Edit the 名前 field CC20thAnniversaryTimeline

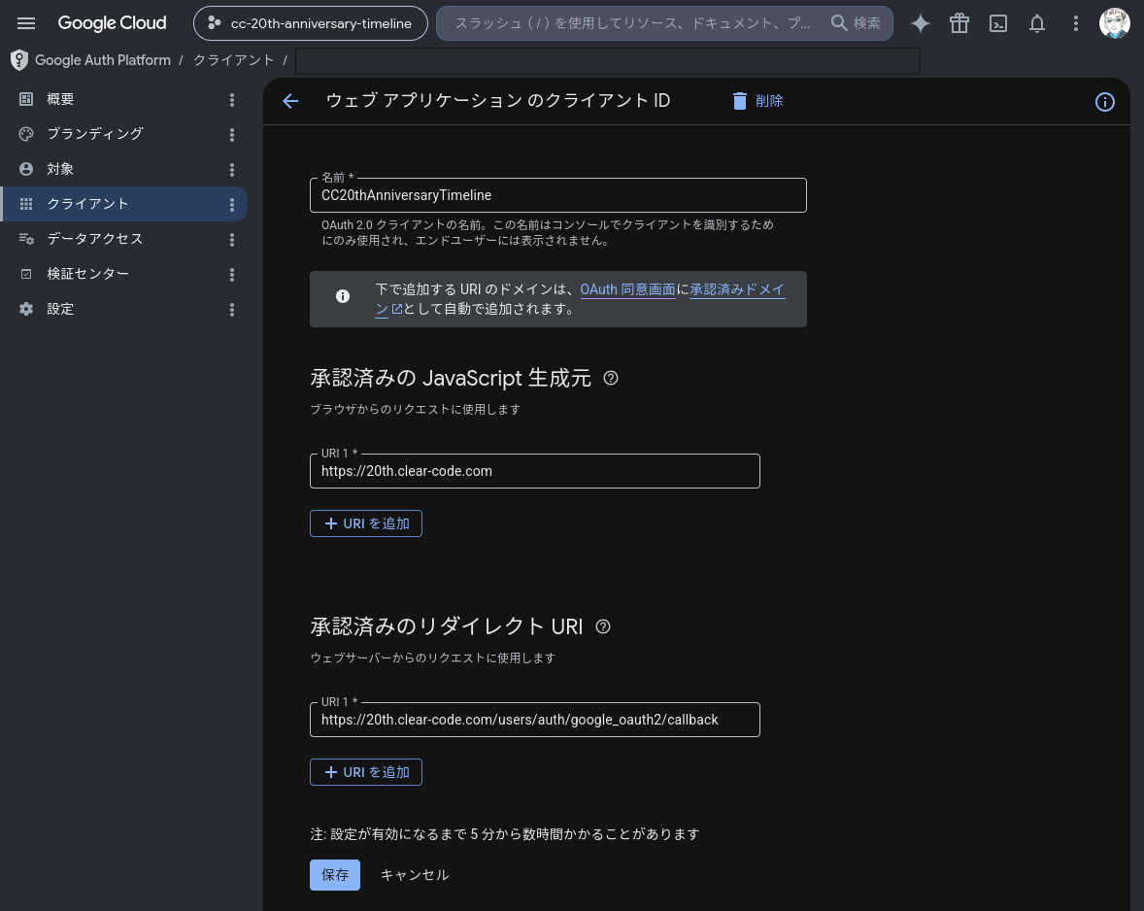tap(558, 195)
